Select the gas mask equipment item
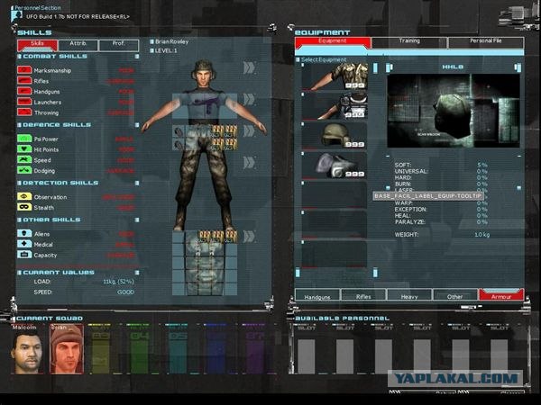This screenshot has height=405, width=541. coord(335,166)
